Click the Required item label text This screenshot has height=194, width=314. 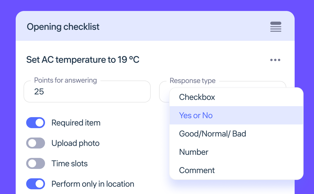(76, 123)
